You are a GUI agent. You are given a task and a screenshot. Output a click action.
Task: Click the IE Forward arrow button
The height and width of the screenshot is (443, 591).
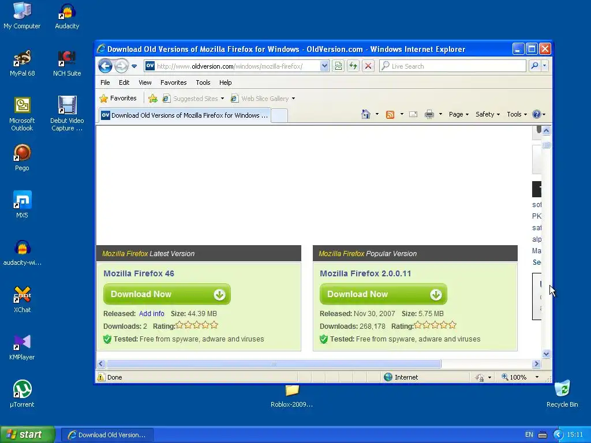coord(121,66)
